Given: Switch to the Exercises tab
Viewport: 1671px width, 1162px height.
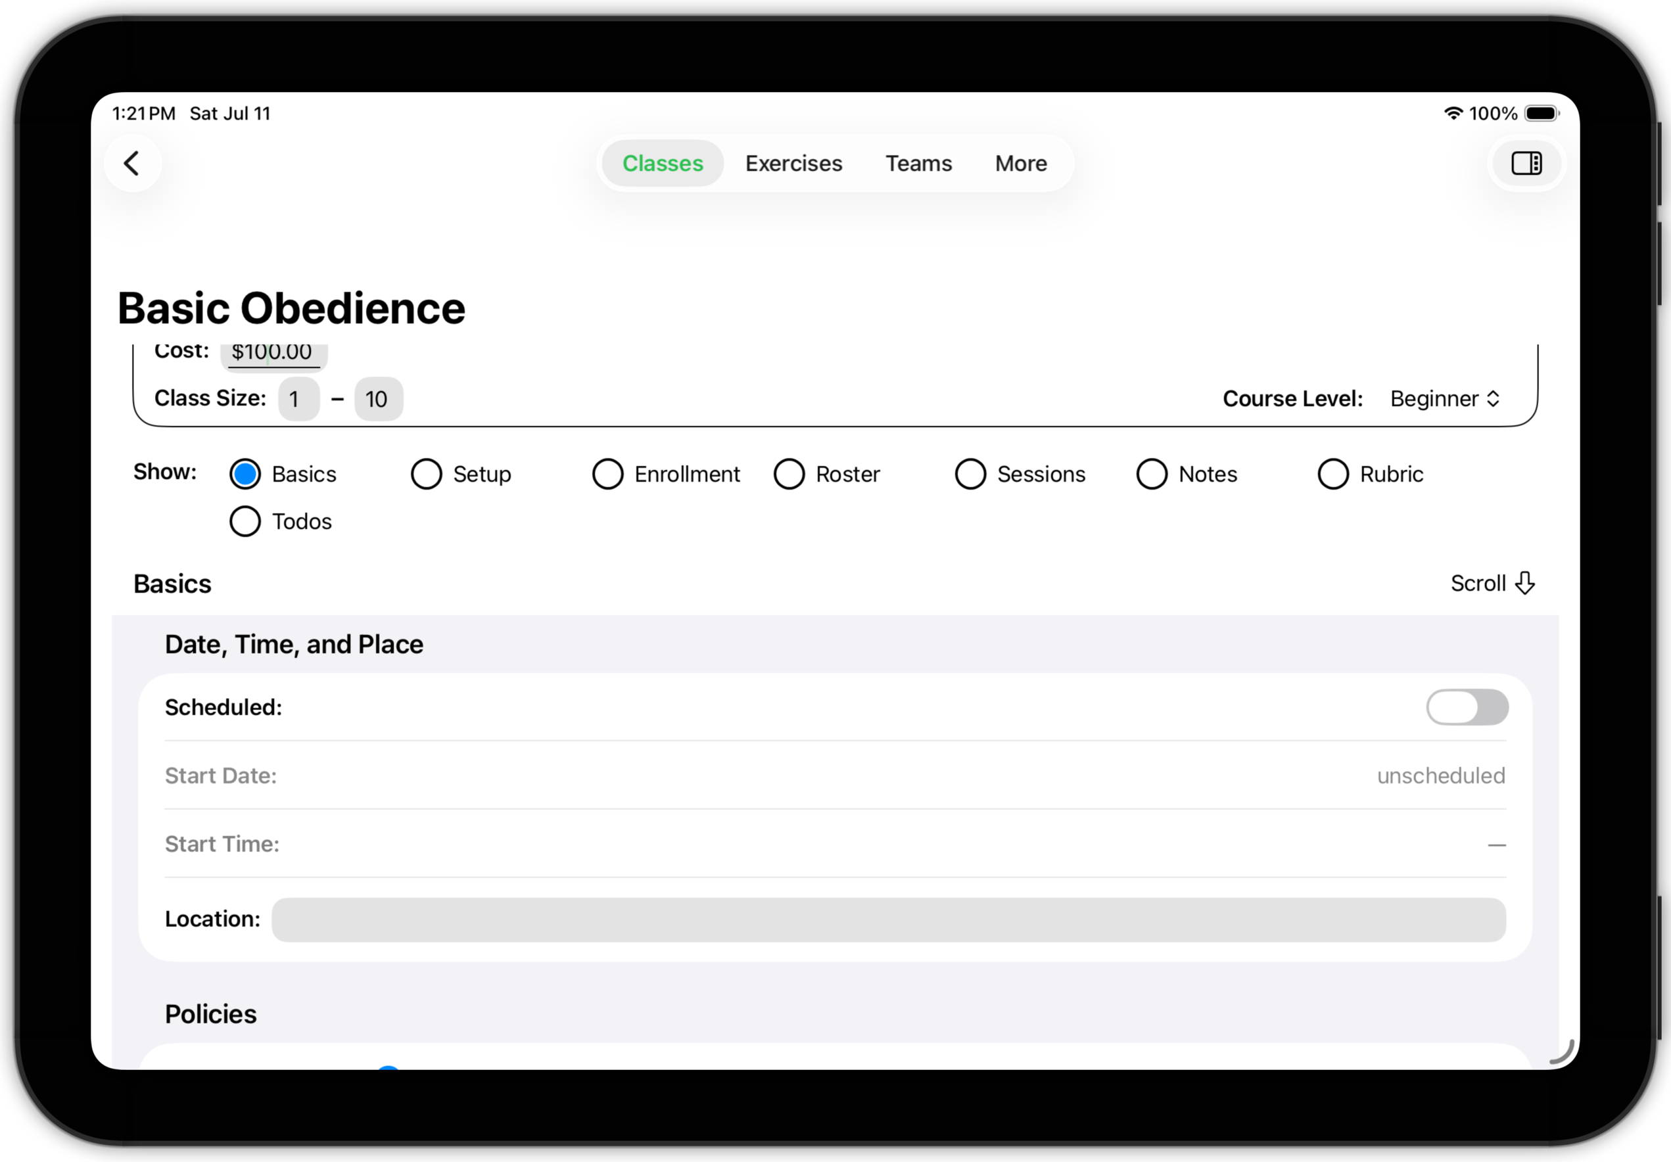Looking at the screenshot, I should tap(793, 163).
